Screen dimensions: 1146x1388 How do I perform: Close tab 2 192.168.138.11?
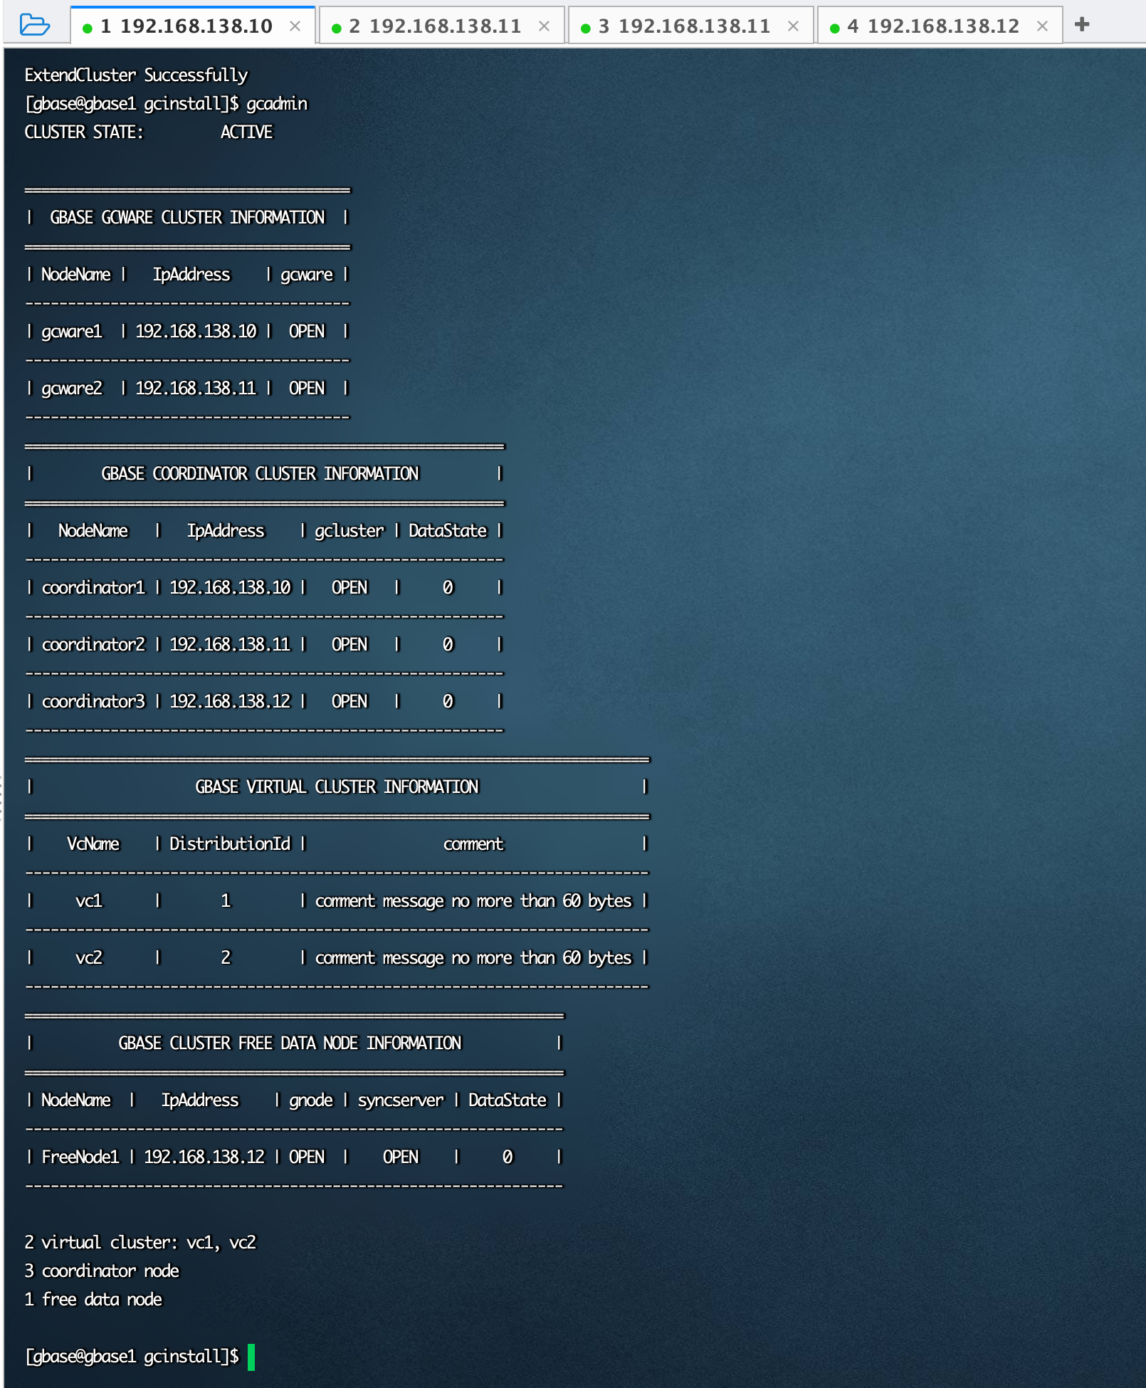point(545,26)
